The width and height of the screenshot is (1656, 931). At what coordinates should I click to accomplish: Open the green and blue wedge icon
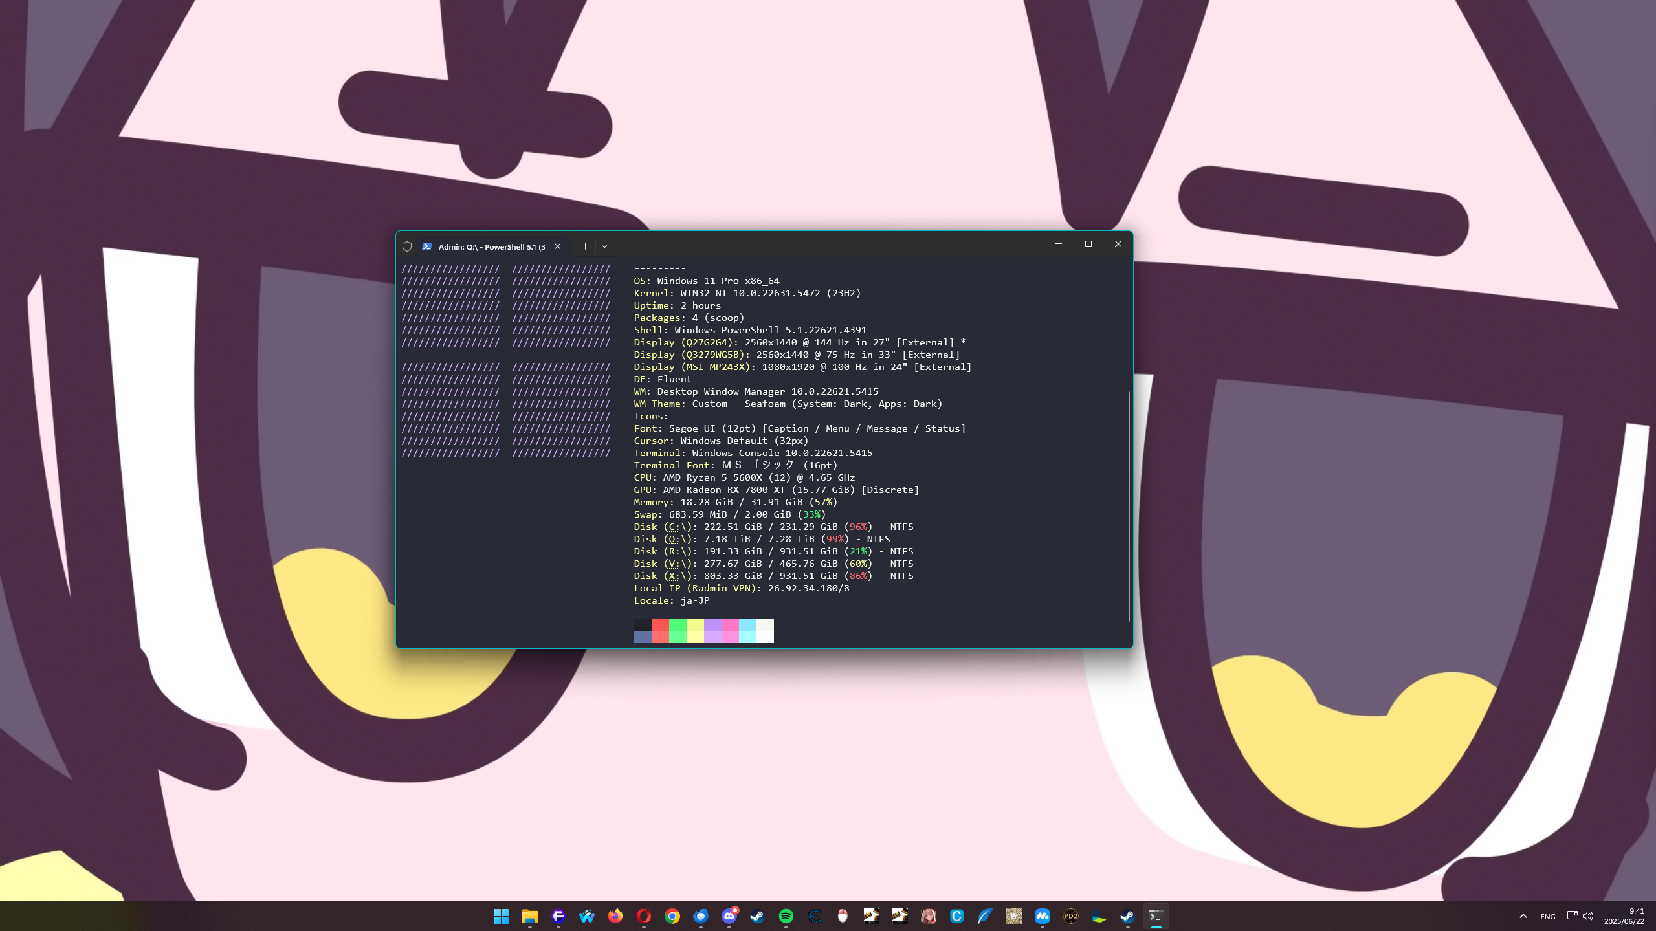[1099, 916]
